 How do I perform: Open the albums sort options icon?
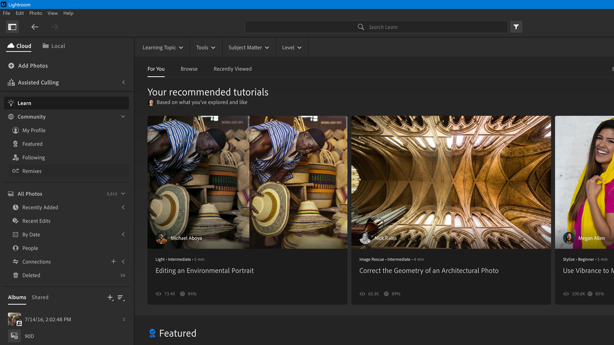pyautogui.click(x=121, y=298)
